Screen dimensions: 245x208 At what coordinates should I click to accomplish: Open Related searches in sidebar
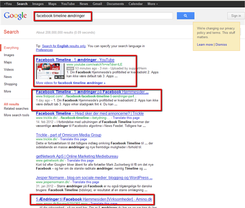[16, 108]
